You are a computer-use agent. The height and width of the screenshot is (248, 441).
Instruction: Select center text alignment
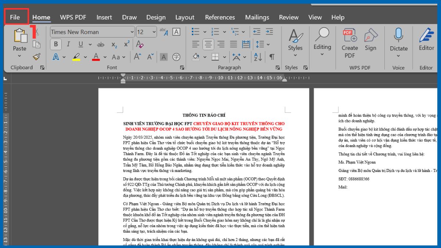tap(208, 44)
